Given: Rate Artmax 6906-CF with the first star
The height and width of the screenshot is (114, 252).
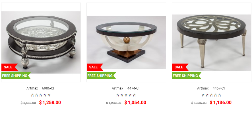Looking at the screenshot, I should point(32,95).
